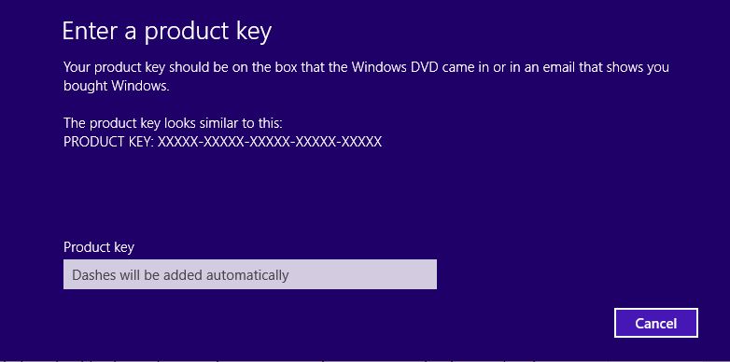
Task: Click the last XXXXX group of the sample key
Action: coord(362,142)
